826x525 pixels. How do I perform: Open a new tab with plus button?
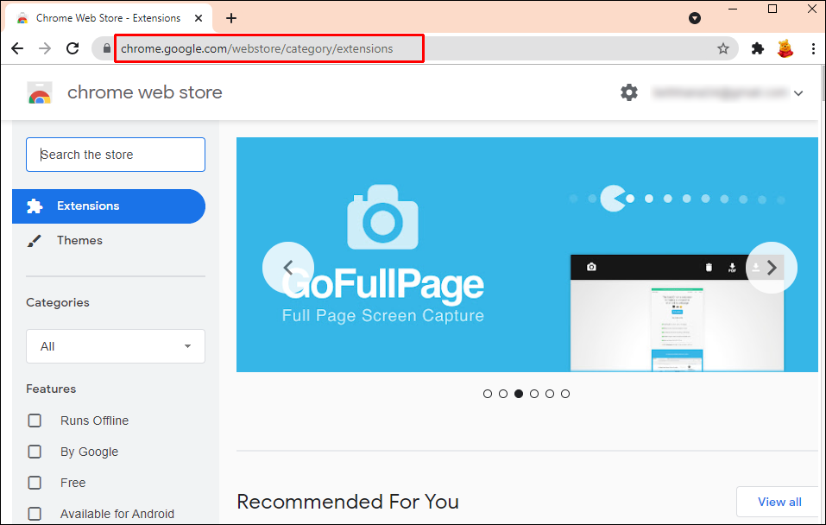click(x=231, y=18)
